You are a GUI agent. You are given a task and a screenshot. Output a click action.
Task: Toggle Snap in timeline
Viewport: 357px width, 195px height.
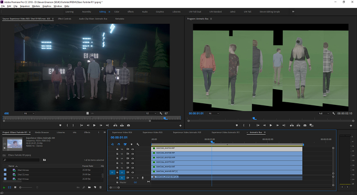point(119,144)
